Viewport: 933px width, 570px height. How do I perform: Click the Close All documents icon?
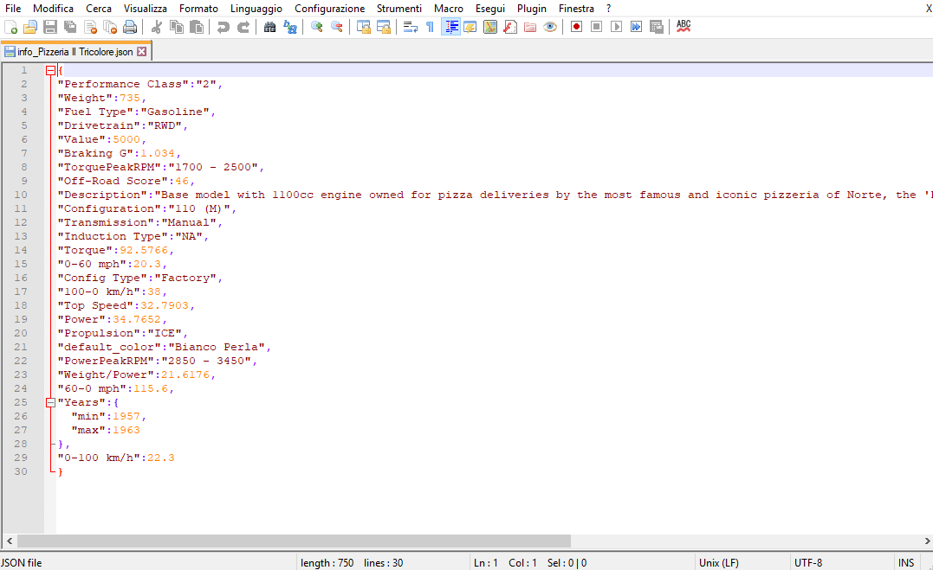(x=110, y=27)
